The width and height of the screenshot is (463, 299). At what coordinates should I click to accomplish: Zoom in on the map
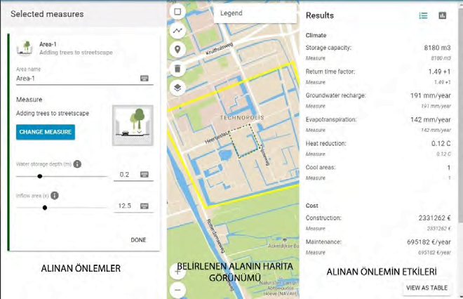coord(177,272)
